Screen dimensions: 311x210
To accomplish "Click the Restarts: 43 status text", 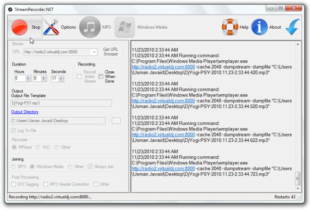I will 285,197.
